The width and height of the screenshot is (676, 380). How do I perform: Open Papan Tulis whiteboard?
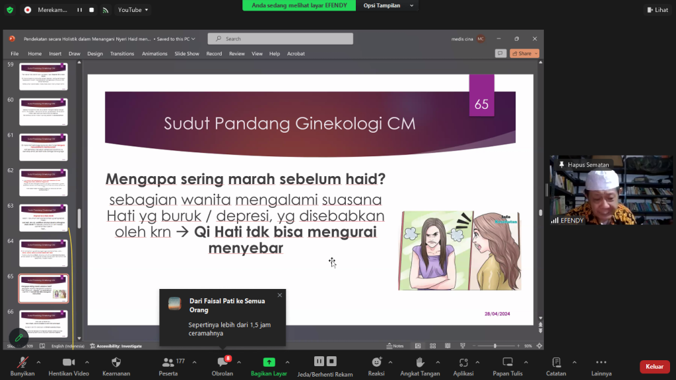508,367
